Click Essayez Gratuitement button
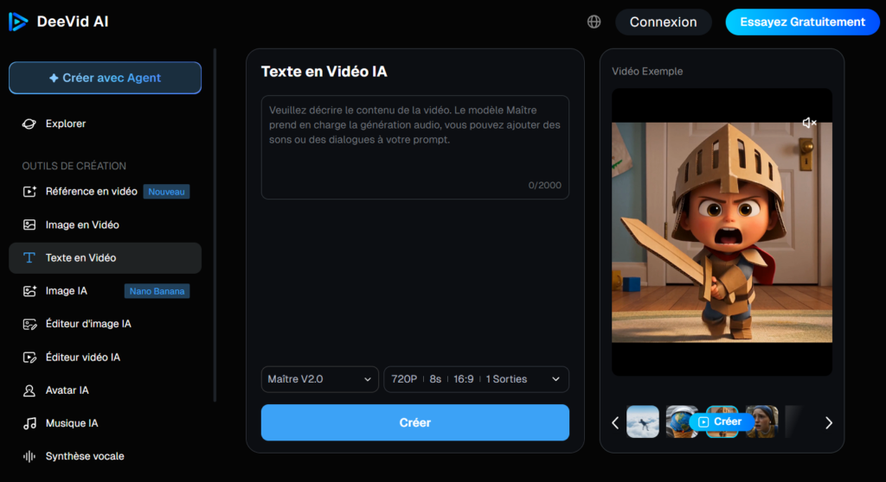Viewport: 886px width, 482px height. (802, 22)
